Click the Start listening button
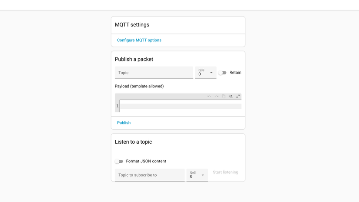This screenshot has width=359, height=202. click(x=225, y=172)
